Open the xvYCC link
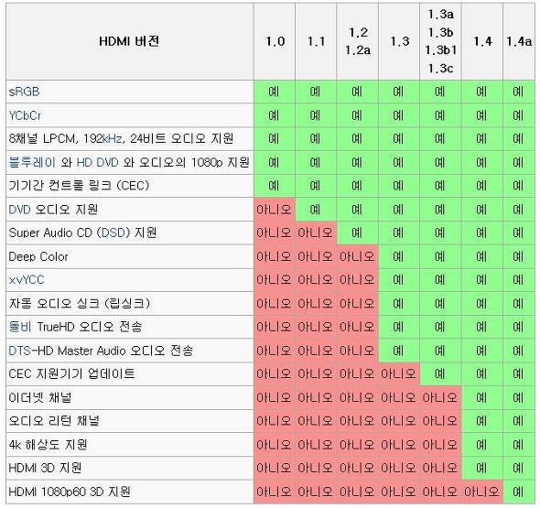The height and width of the screenshot is (508, 540). [x=27, y=280]
